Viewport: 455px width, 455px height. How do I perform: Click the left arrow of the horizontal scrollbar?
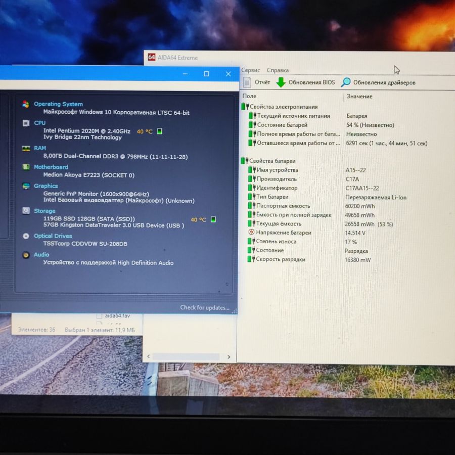click(149, 356)
